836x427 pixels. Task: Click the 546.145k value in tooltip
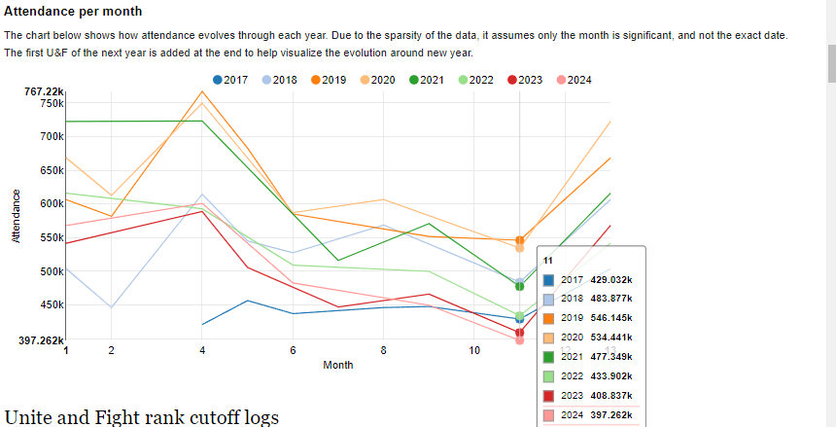coord(611,318)
